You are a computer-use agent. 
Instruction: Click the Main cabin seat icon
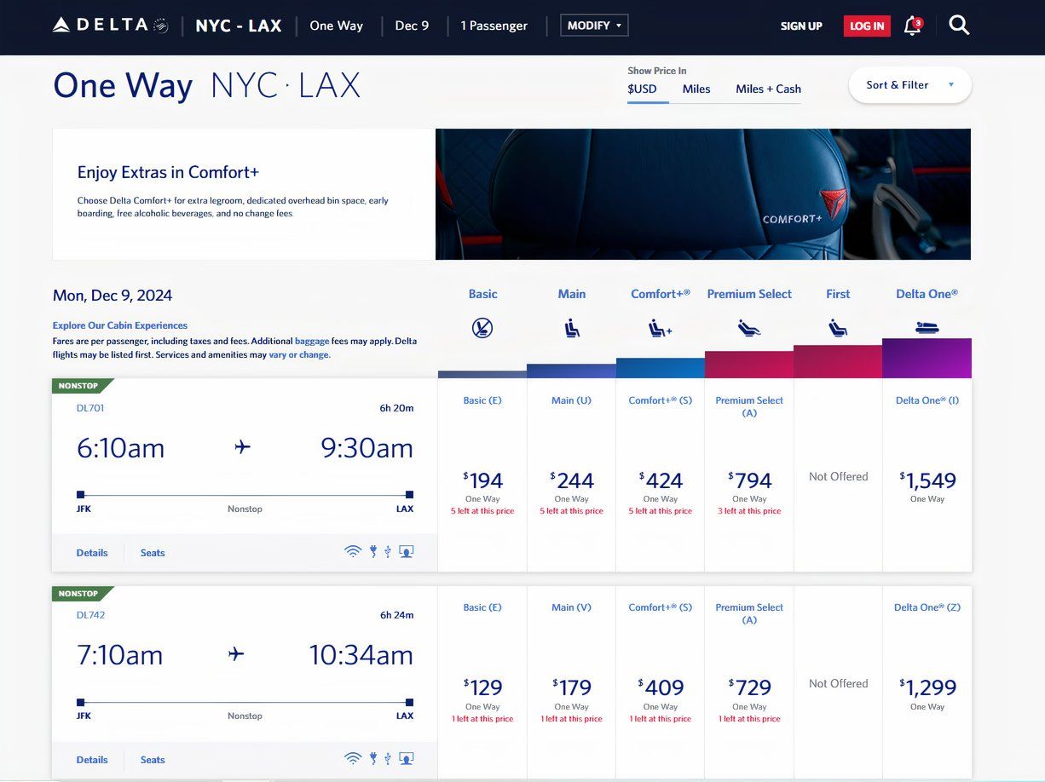(572, 328)
